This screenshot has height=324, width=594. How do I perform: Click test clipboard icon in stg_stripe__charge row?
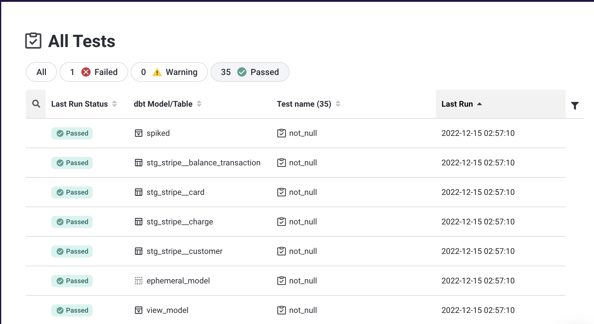click(281, 222)
